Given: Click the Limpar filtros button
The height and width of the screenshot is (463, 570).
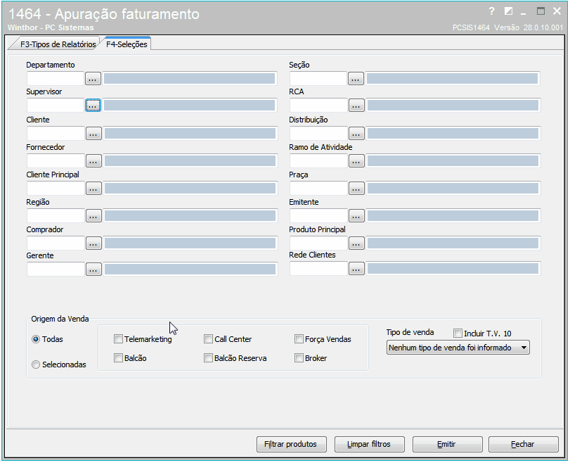Looking at the screenshot, I should coord(369,445).
